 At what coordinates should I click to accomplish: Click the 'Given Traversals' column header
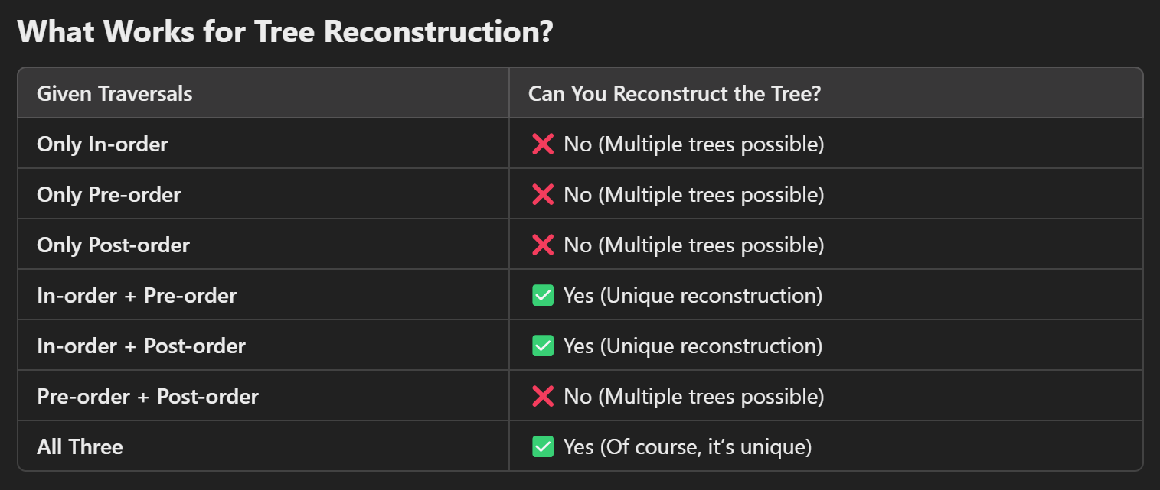tap(114, 93)
